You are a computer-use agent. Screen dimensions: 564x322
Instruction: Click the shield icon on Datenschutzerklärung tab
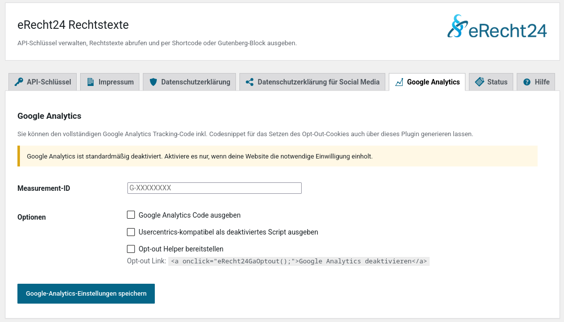tap(153, 82)
